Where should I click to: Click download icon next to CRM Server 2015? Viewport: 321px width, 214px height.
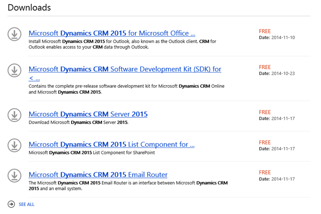[x=15, y=115]
